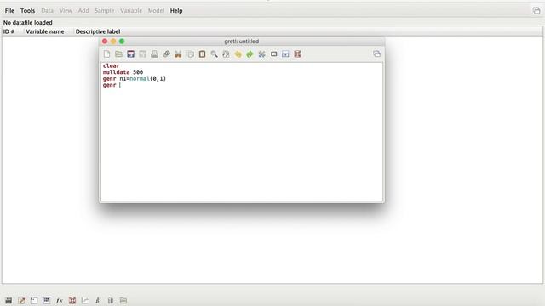
Task: Open gretl console from bottom toolbar
Action: 34,300
